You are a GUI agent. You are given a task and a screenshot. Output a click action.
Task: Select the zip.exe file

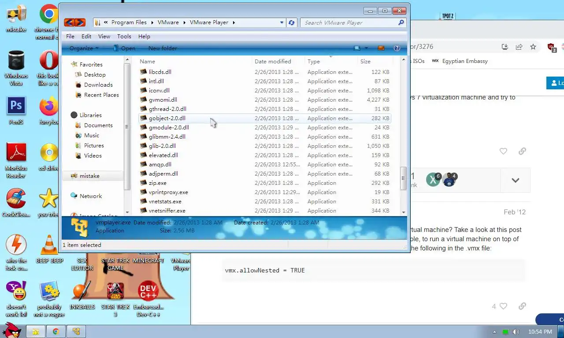pyautogui.click(x=264, y=183)
